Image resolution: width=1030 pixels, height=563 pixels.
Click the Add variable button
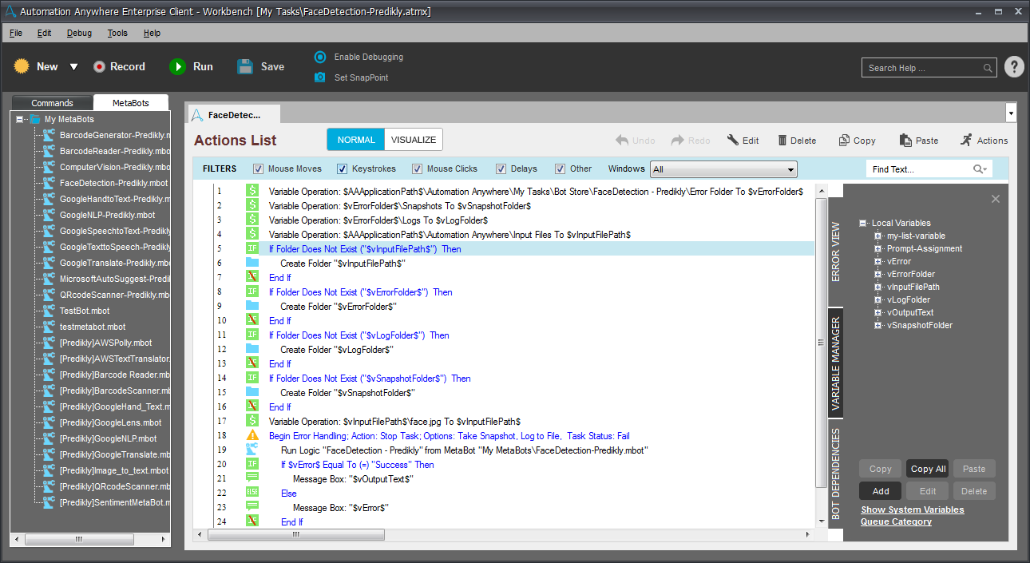881,491
